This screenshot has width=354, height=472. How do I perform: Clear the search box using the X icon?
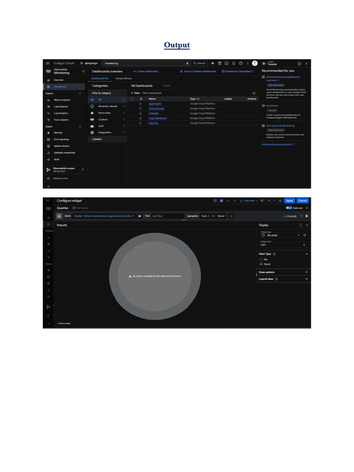coord(187,63)
